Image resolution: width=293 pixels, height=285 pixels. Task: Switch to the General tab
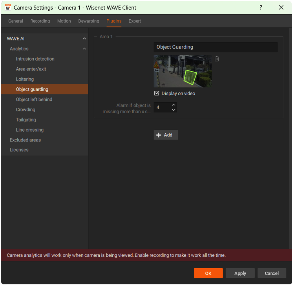[x=16, y=21]
